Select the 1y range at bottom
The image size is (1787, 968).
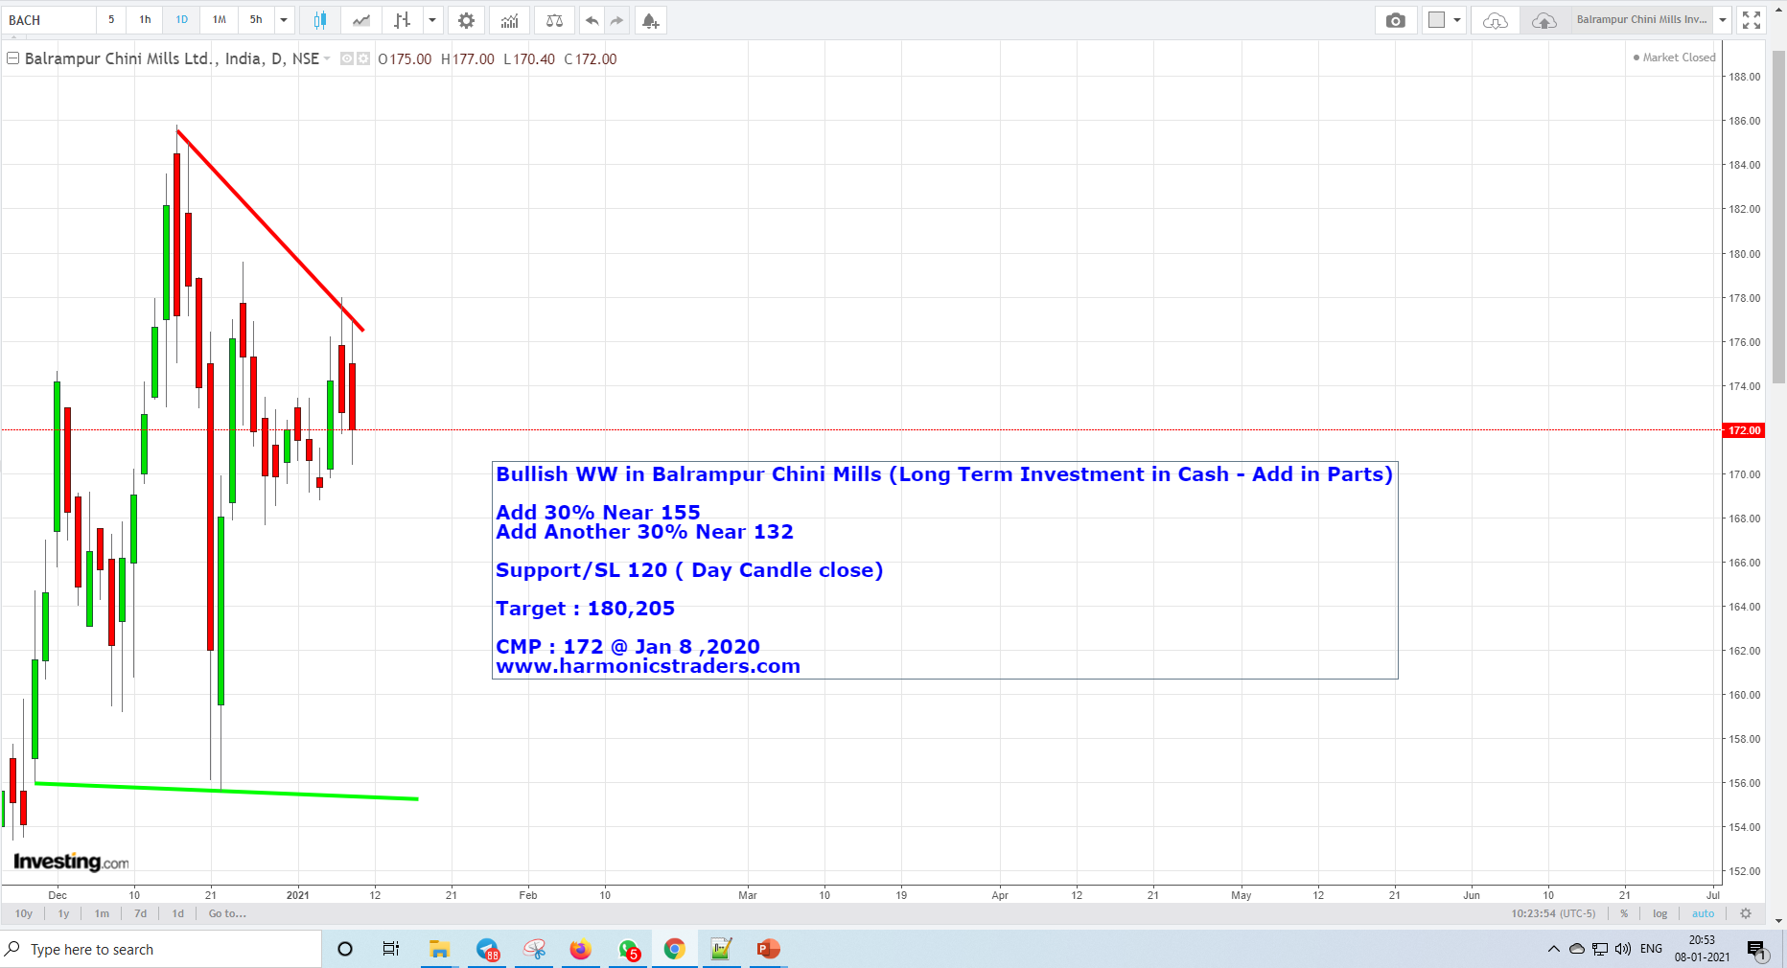[63, 913]
